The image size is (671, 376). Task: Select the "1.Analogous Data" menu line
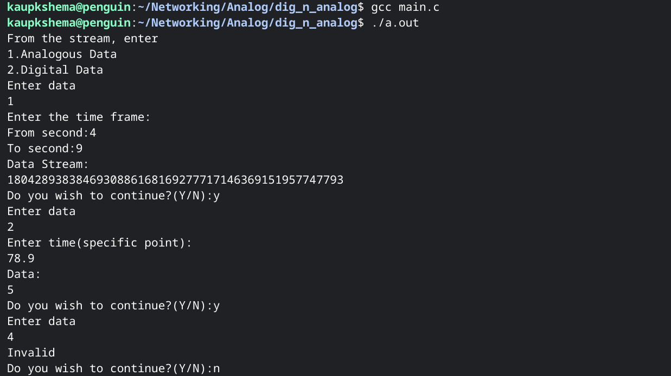(62, 55)
